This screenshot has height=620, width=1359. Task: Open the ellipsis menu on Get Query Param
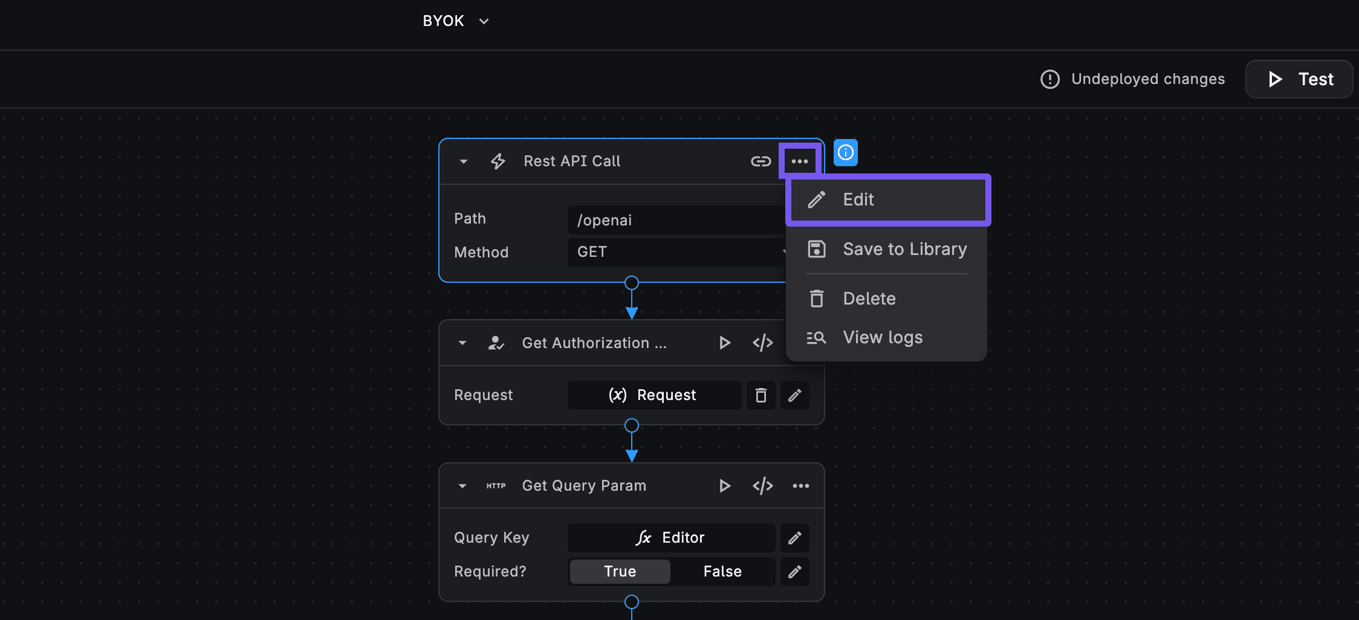[x=800, y=485]
